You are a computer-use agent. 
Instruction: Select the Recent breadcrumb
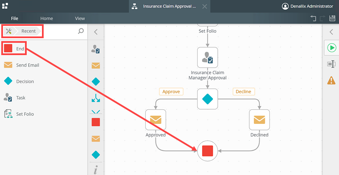coord(28,31)
